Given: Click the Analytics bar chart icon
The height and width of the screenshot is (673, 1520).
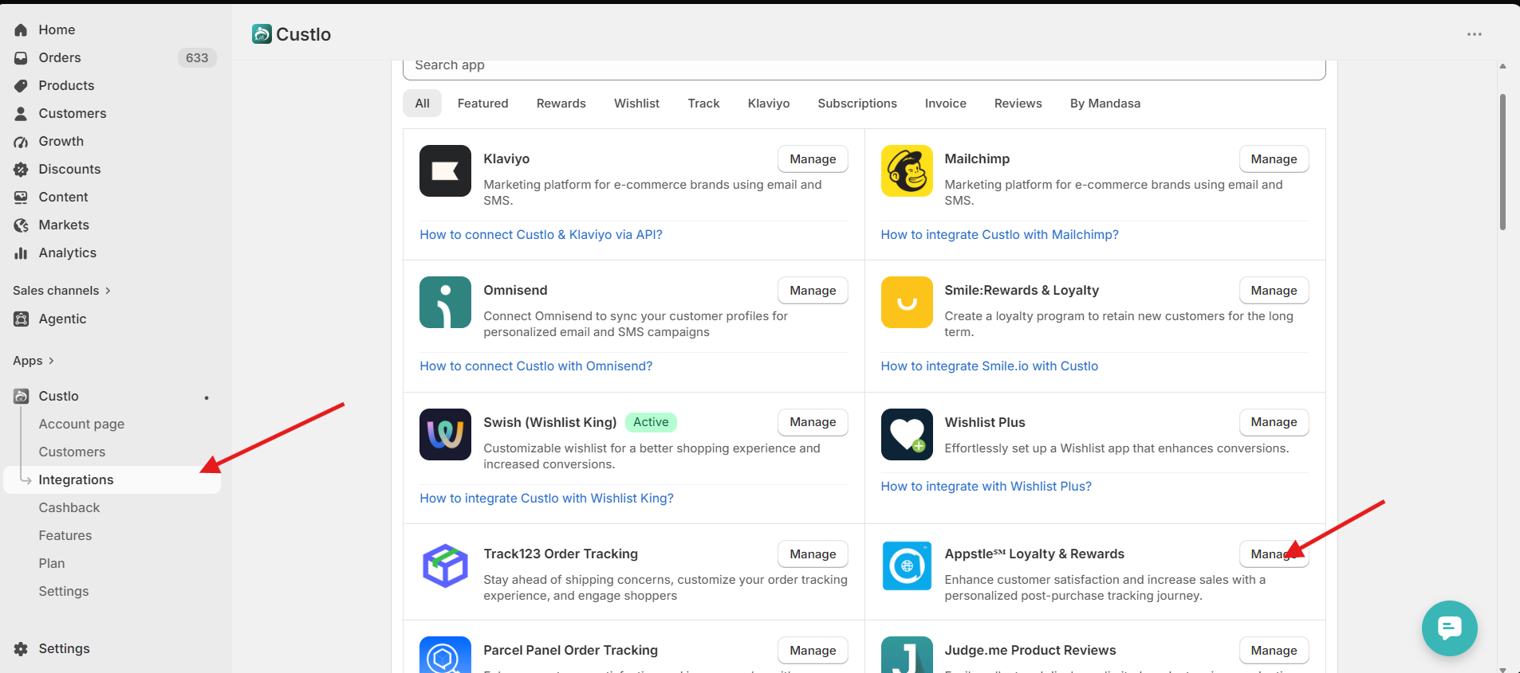Looking at the screenshot, I should [21, 252].
